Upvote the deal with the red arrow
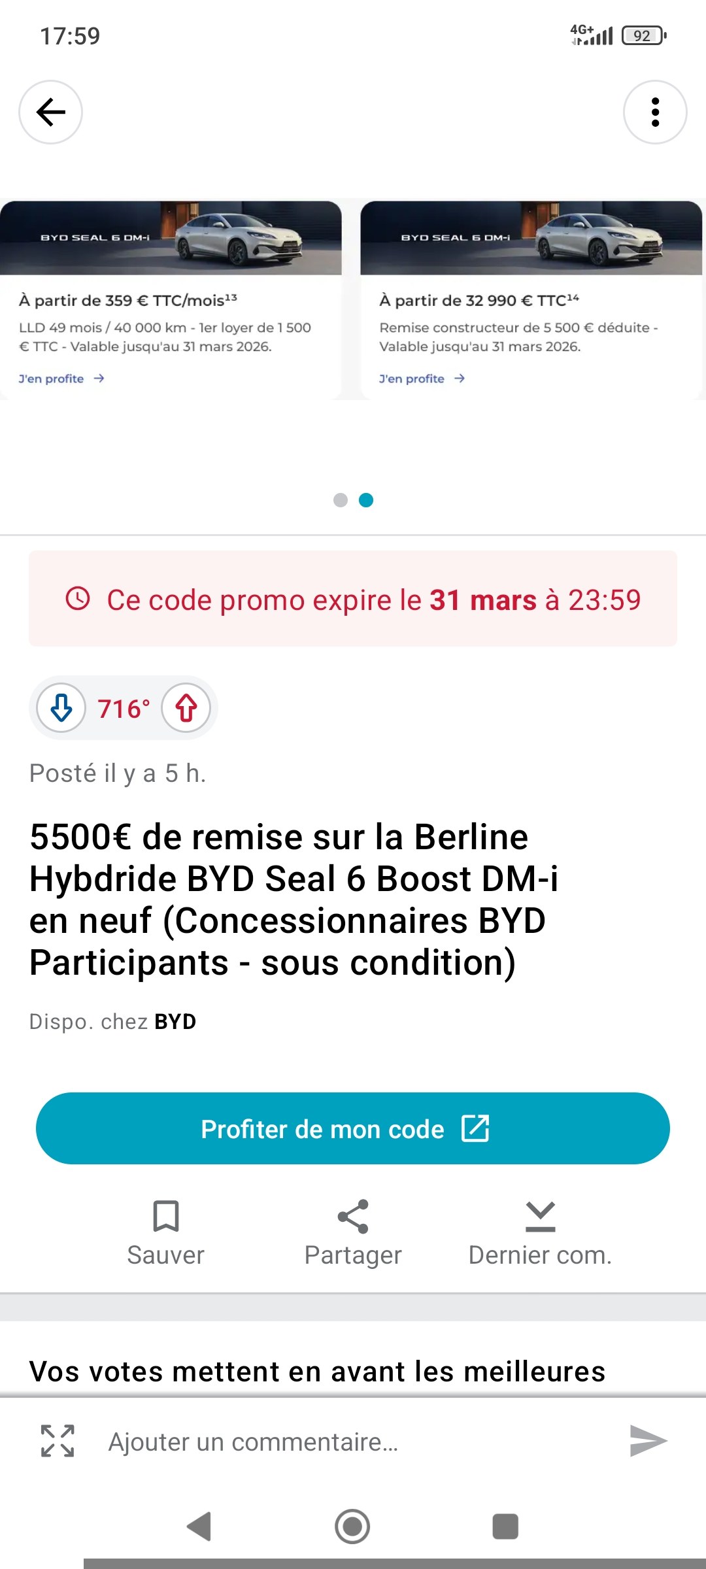This screenshot has width=706, height=1569. tap(186, 708)
